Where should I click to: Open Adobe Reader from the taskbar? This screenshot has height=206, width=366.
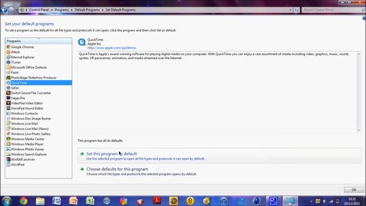[x=157, y=201]
